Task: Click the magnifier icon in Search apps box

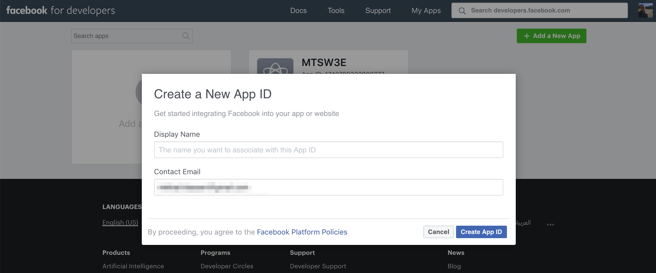Action: (186, 36)
